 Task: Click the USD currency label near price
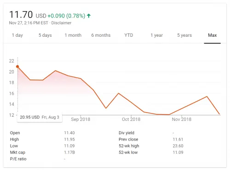41,16
